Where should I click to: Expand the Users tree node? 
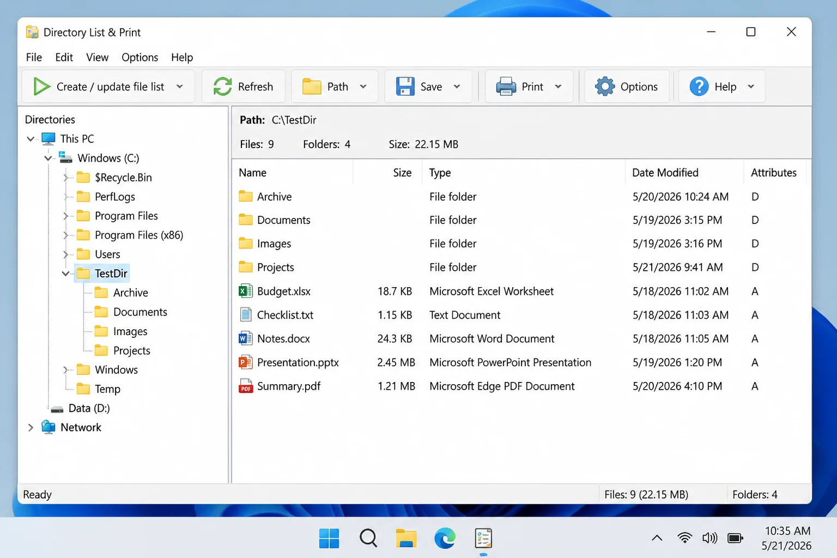point(66,254)
